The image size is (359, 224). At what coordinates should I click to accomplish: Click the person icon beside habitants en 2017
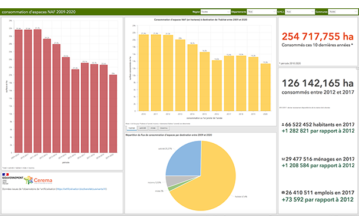click(x=283, y=125)
